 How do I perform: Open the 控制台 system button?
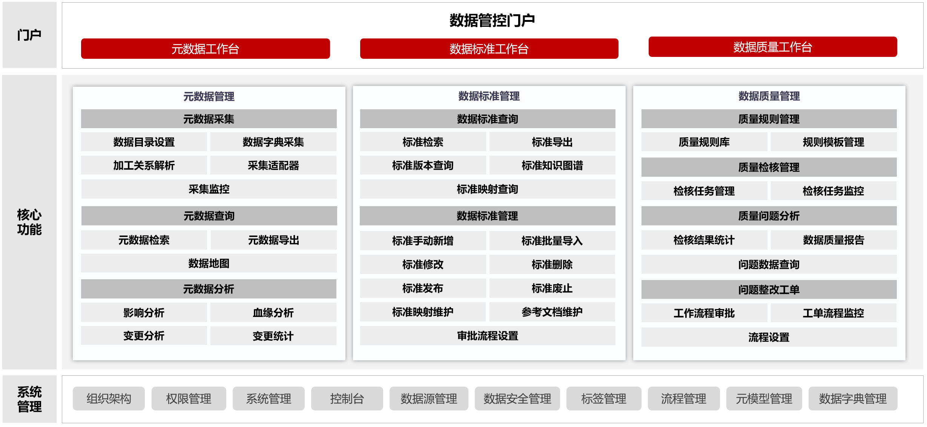(347, 398)
